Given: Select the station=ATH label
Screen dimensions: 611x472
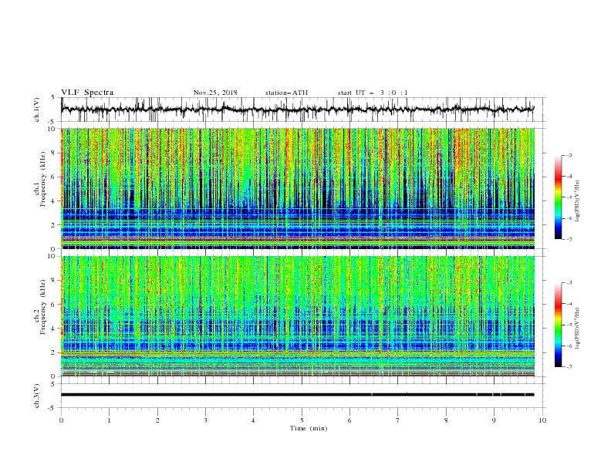Looking at the screenshot, I should 286,93.
